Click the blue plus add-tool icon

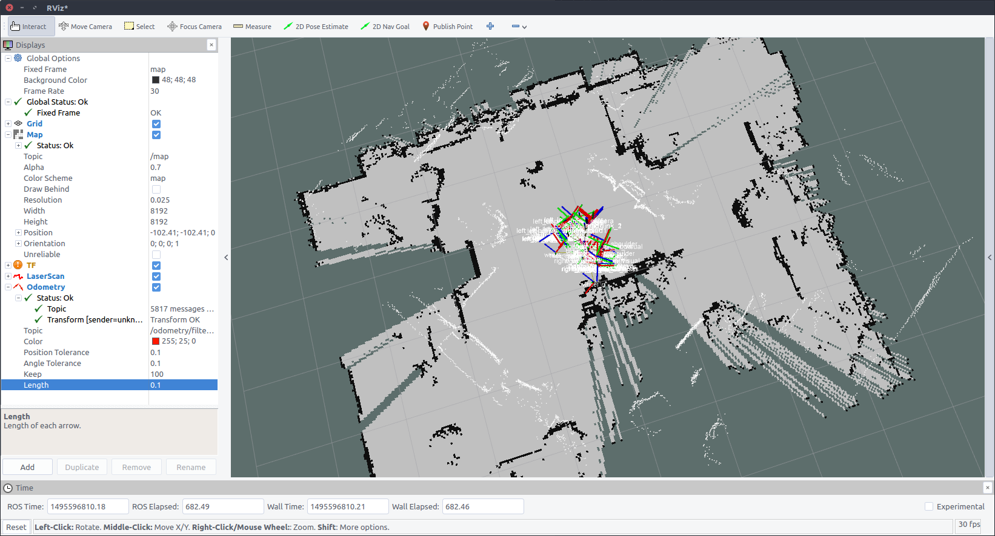(x=490, y=26)
